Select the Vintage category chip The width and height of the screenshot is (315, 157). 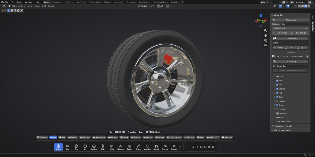[x=85, y=137]
